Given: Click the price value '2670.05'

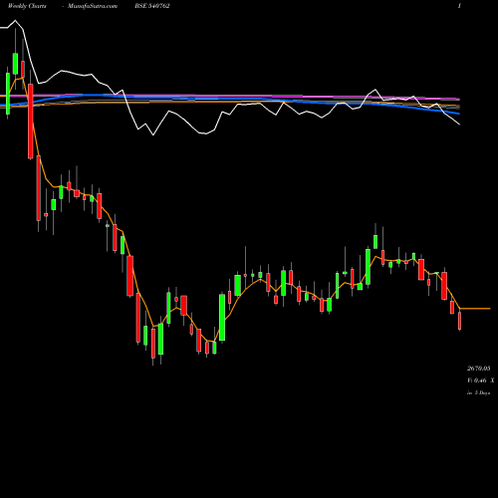Looking at the screenshot, I should [x=479, y=369].
